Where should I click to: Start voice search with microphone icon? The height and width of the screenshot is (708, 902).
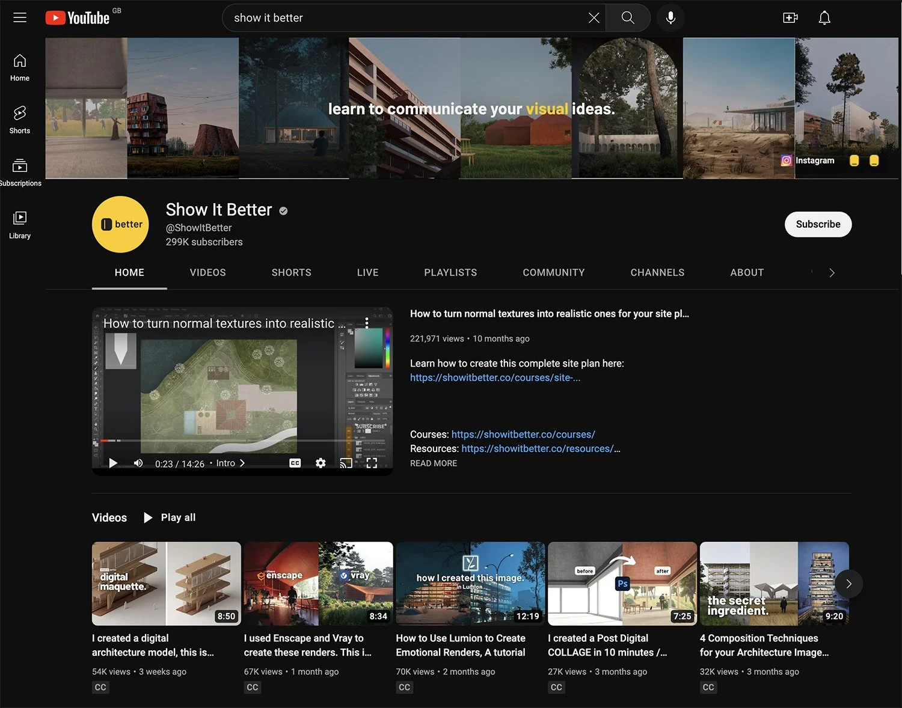pyautogui.click(x=670, y=18)
